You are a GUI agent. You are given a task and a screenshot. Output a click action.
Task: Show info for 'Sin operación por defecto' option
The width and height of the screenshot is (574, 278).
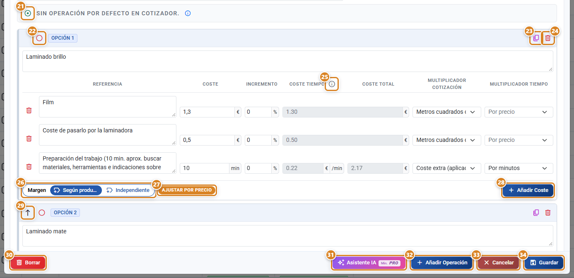[188, 13]
